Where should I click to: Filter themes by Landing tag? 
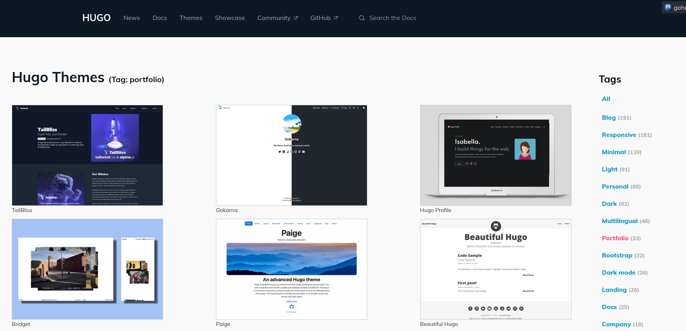coord(614,290)
